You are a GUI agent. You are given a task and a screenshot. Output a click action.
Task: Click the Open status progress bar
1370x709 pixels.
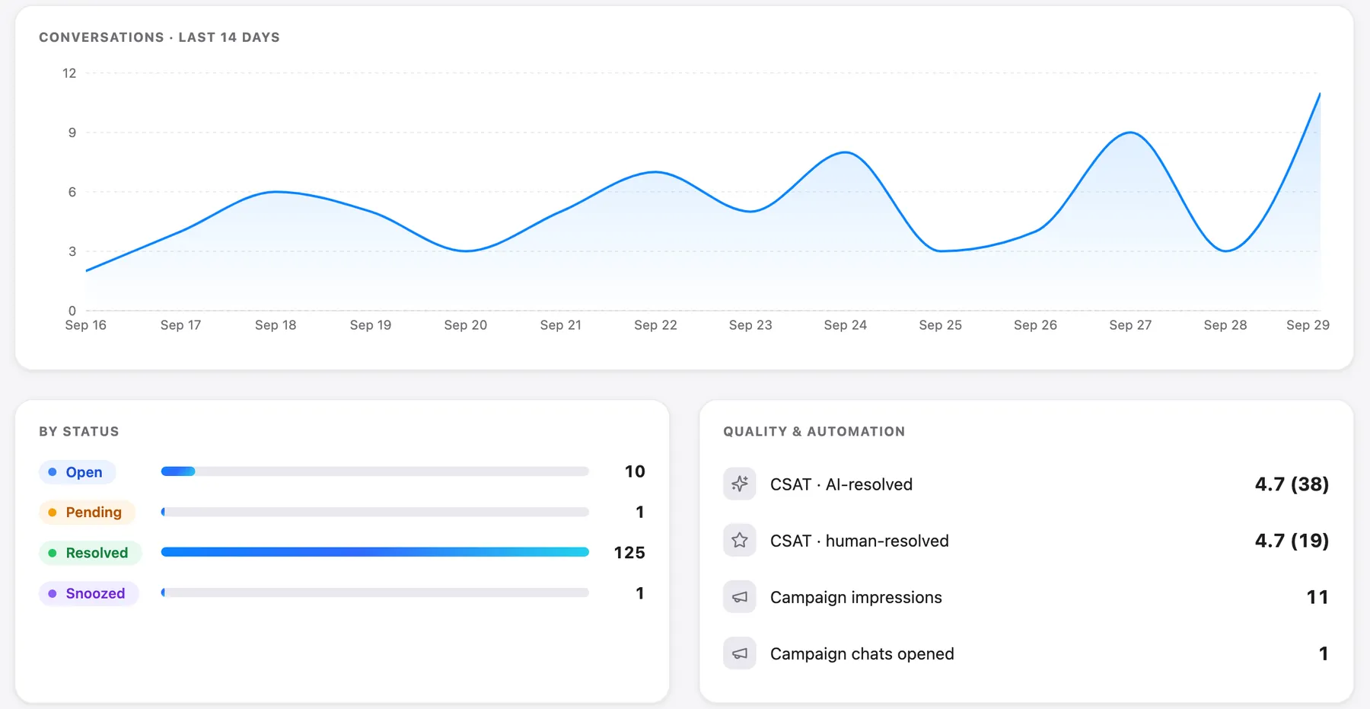[375, 471]
